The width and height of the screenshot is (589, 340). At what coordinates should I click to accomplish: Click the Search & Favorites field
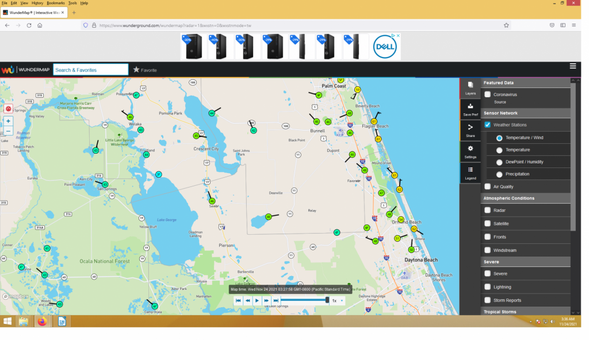[90, 70]
